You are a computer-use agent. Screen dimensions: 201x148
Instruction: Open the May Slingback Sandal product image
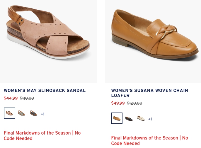click(48, 42)
